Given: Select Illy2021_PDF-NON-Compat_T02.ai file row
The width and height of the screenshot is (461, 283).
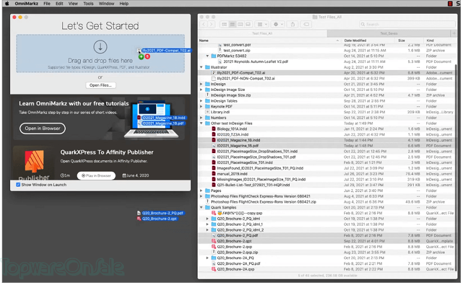Looking at the screenshot, I should pyautogui.click(x=327, y=78).
